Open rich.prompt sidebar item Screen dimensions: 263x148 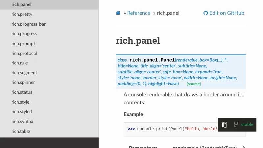coord(23,43)
